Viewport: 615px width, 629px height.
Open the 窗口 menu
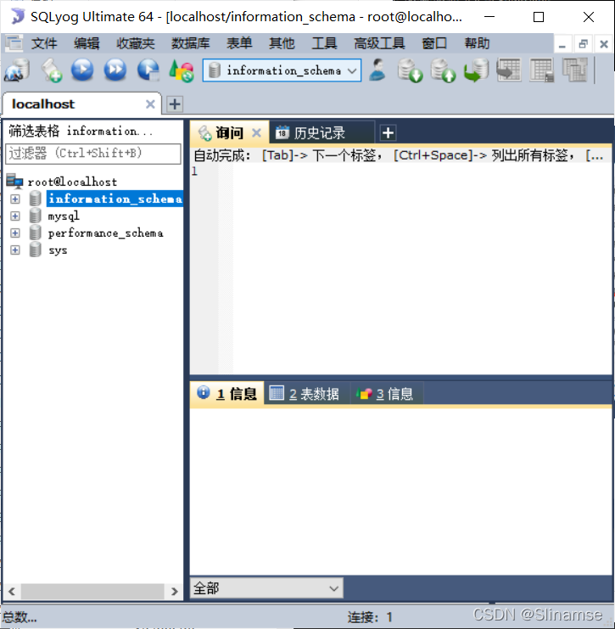point(434,43)
